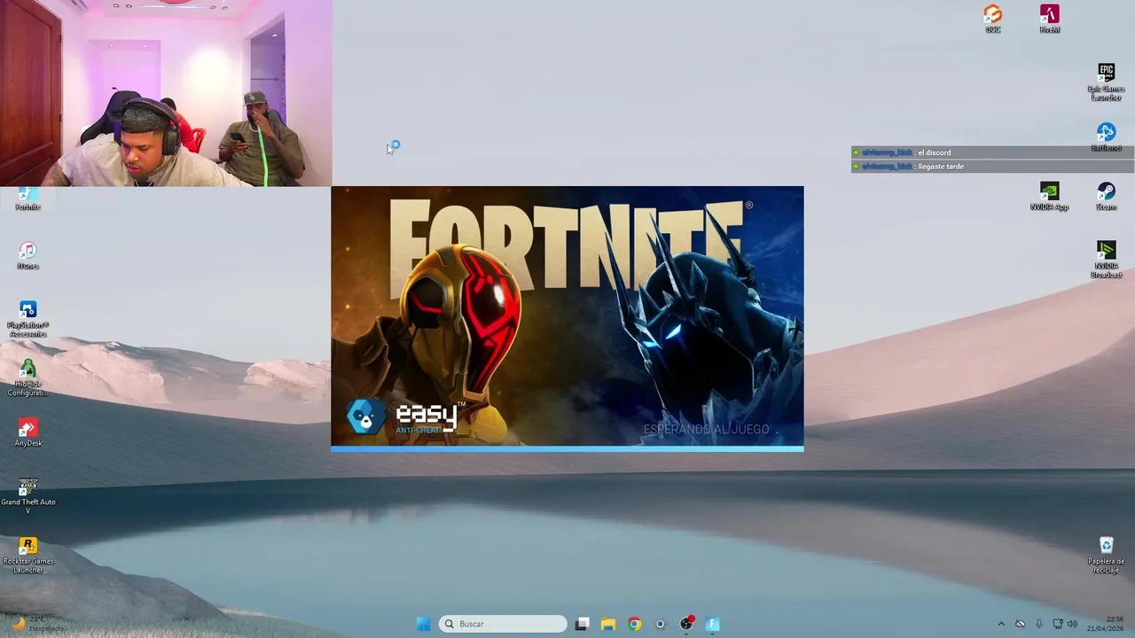
Task: Open the Windows Start menu
Action: (424, 624)
